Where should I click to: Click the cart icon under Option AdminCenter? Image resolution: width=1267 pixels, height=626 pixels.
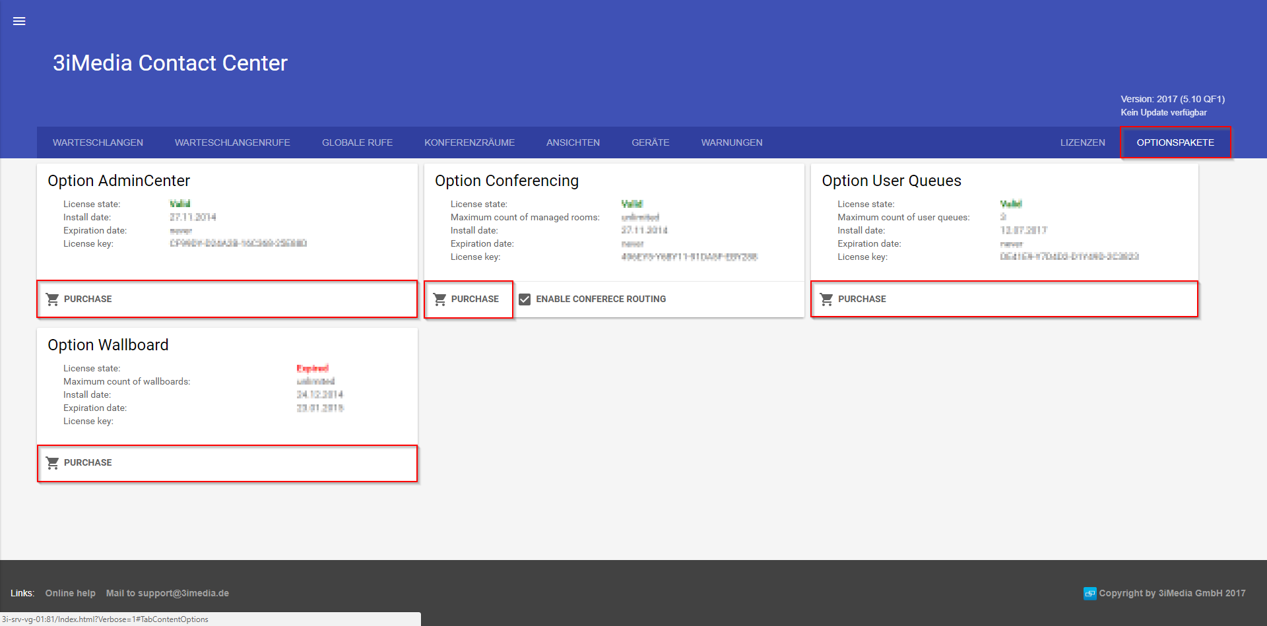tap(53, 299)
